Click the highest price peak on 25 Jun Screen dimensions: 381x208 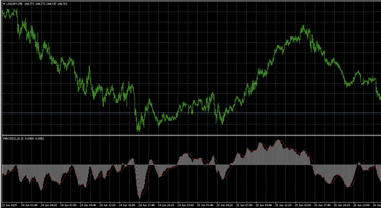304,26
